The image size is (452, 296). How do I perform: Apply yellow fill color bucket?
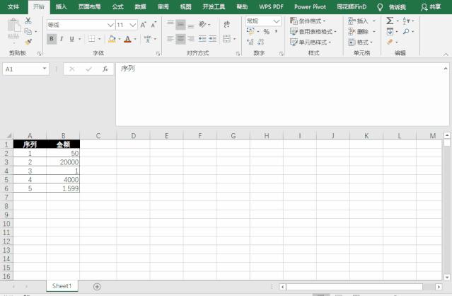coord(112,39)
